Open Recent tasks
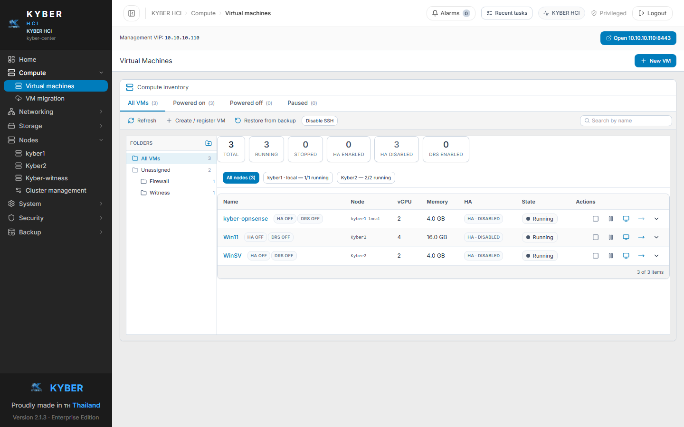This screenshot has height=427, width=684. point(507,13)
